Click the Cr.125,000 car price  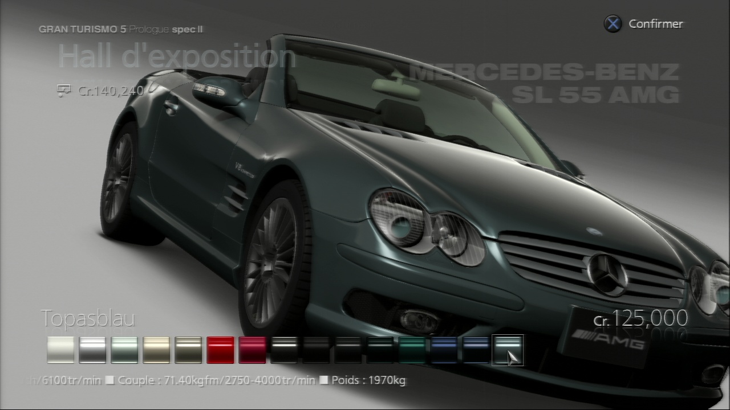640,318
